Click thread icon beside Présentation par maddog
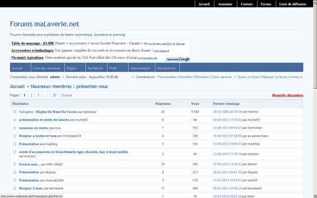 tap(14, 144)
